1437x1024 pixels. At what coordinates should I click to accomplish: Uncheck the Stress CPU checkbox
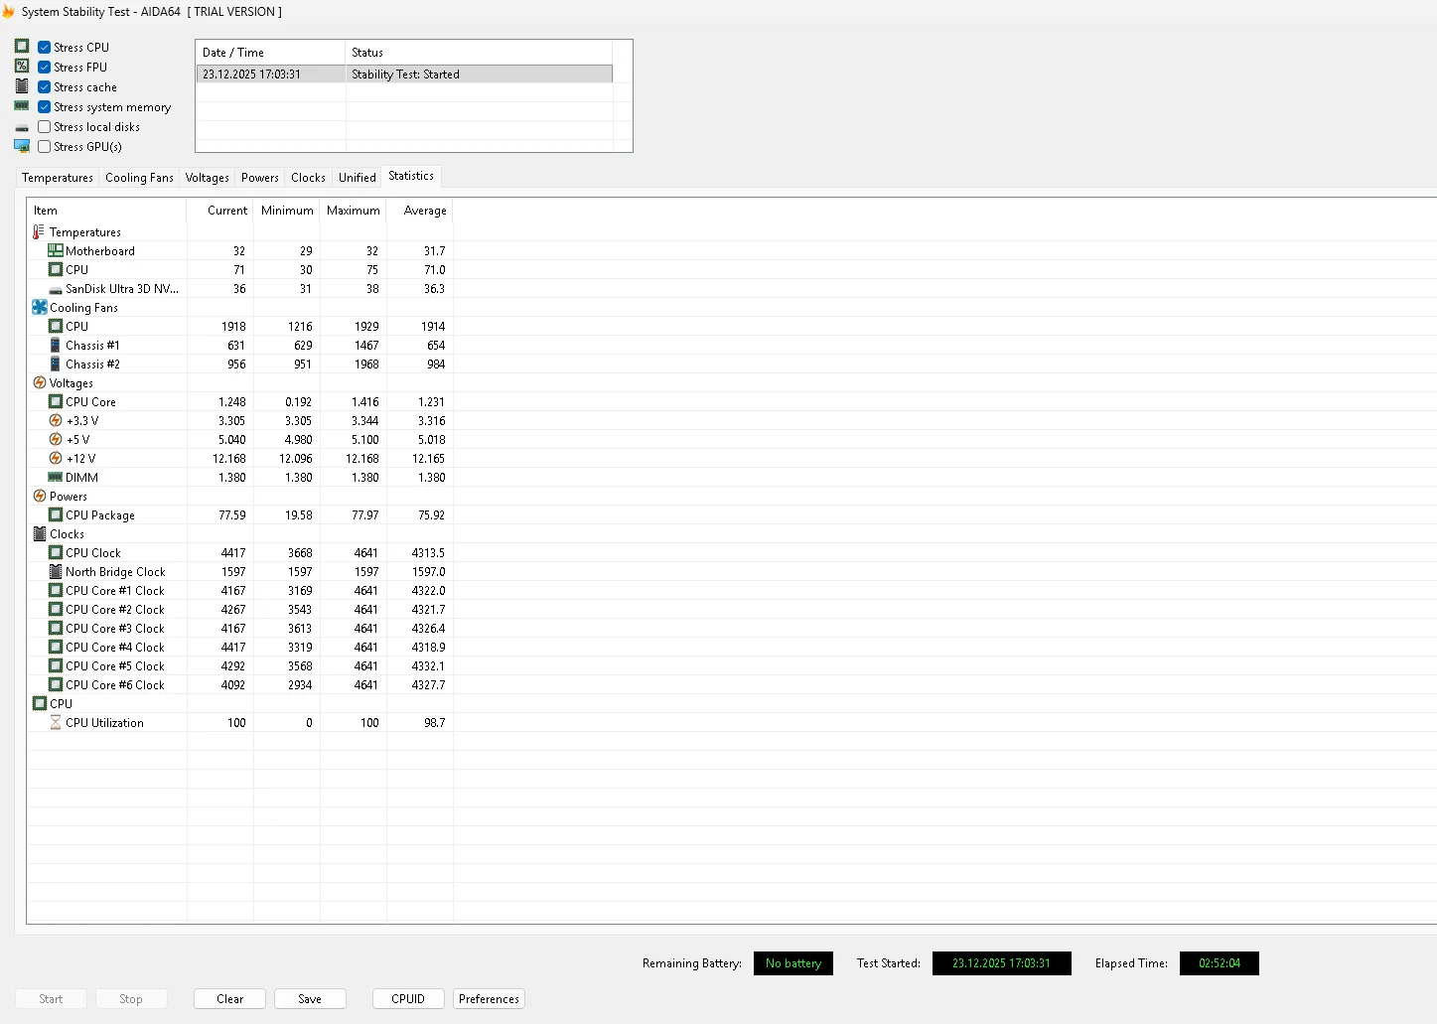pyautogui.click(x=45, y=47)
